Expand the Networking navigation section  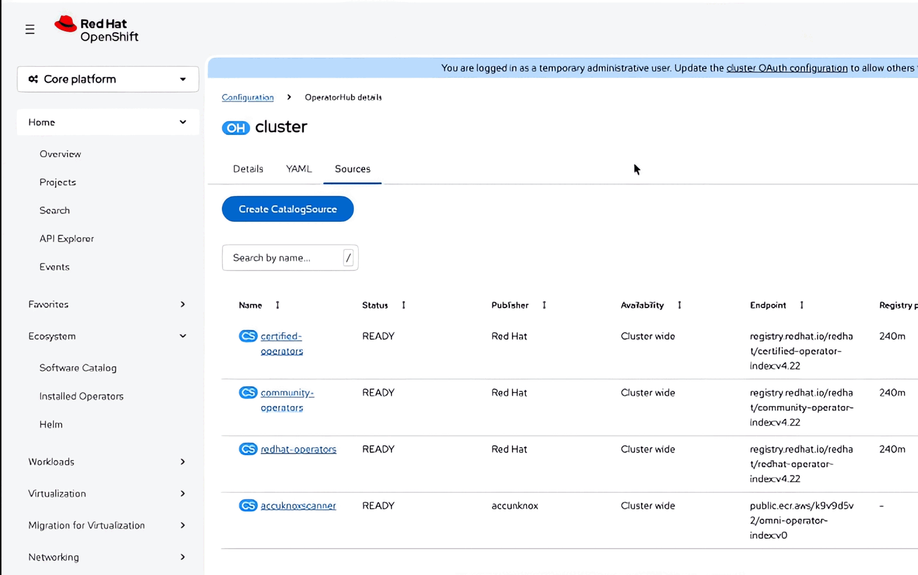108,557
